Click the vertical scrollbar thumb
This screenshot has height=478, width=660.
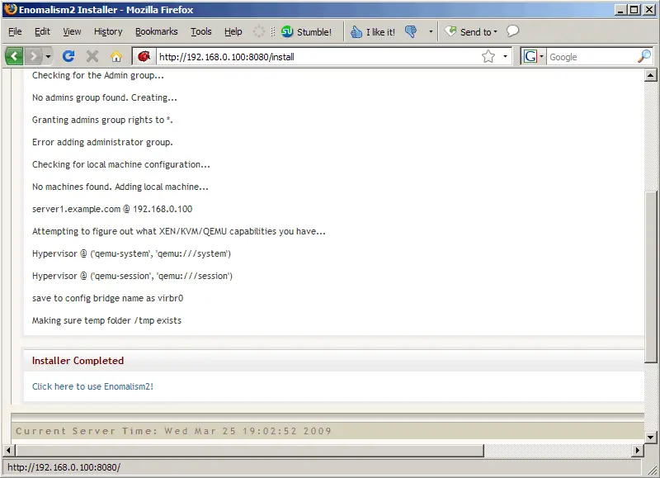(x=650, y=277)
